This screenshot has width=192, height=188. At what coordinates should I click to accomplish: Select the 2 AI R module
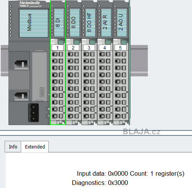point(105,63)
